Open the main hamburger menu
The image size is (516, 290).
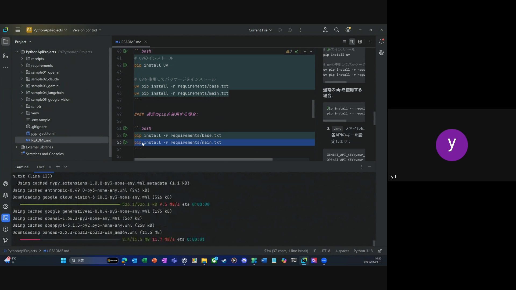(18, 30)
